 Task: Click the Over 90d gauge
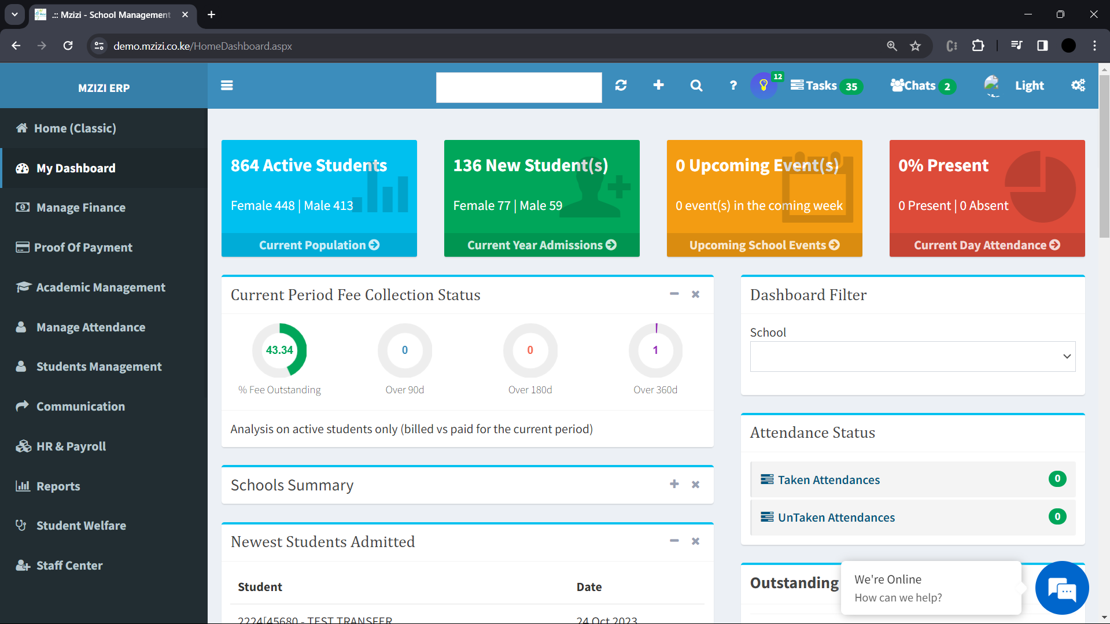click(x=405, y=350)
